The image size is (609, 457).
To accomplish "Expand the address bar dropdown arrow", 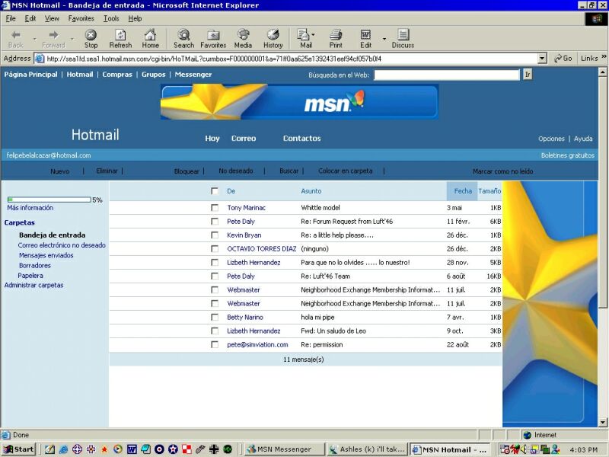I will [x=542, y=59].
